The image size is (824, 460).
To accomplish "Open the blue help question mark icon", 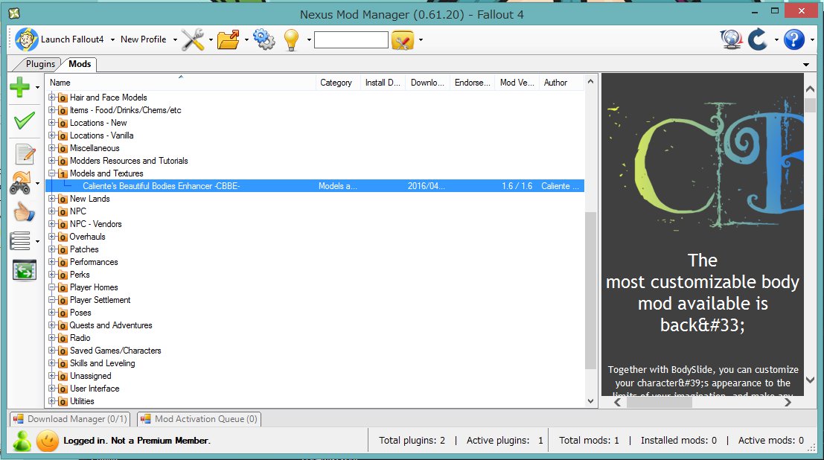I will [794, 39].
